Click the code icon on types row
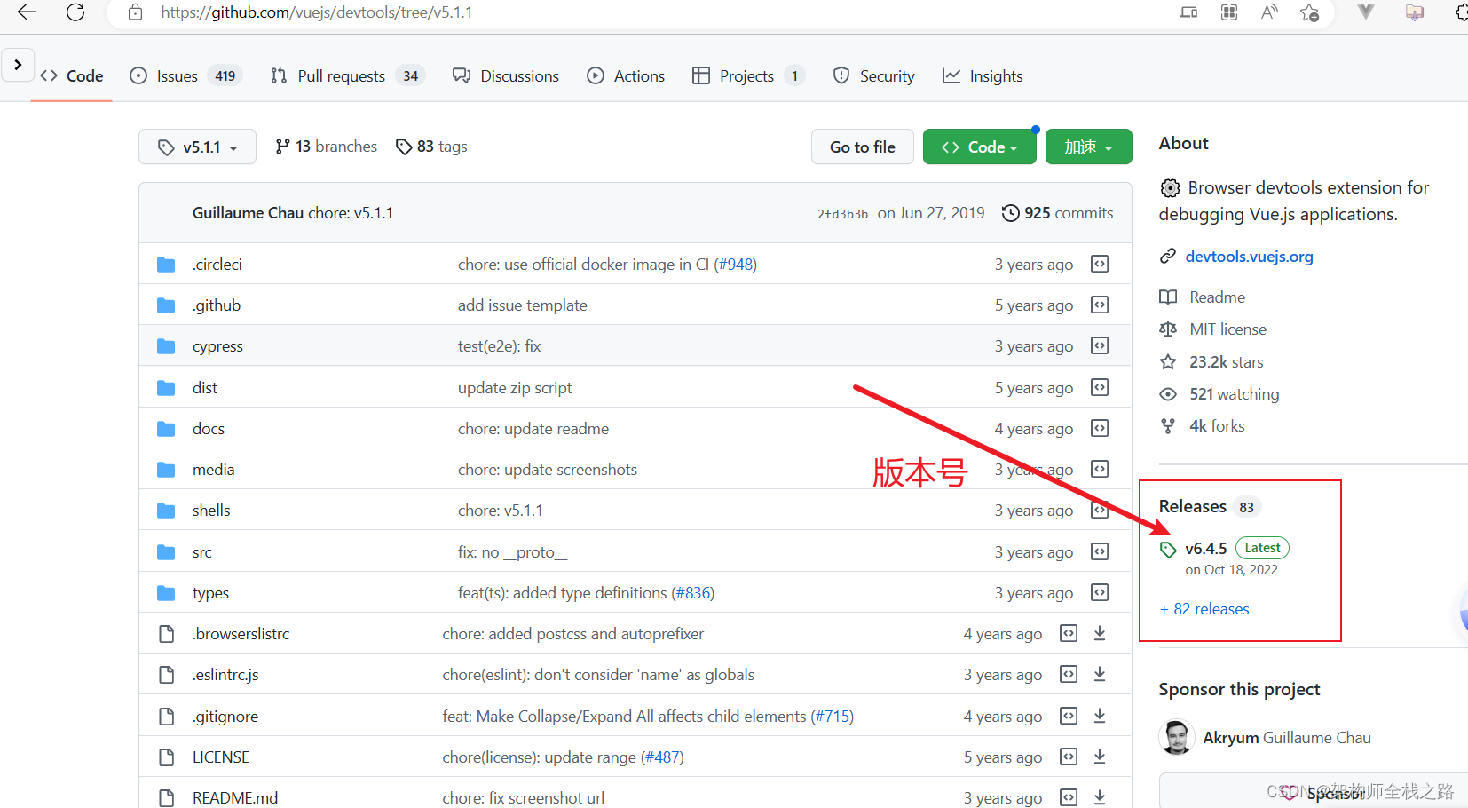 point(1100,592)
